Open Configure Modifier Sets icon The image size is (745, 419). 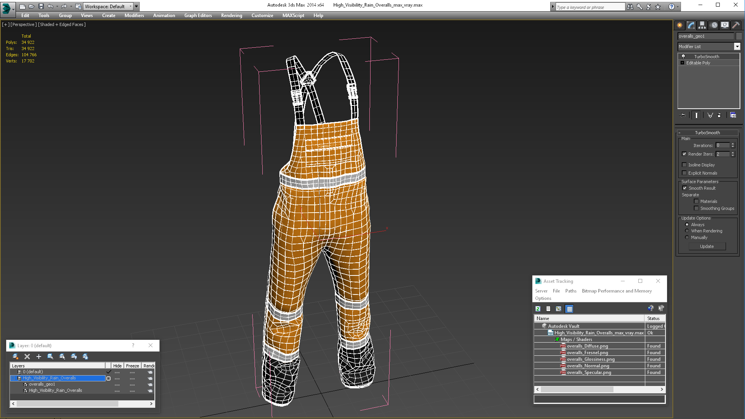pyautogui.click(x=733, y=115)
